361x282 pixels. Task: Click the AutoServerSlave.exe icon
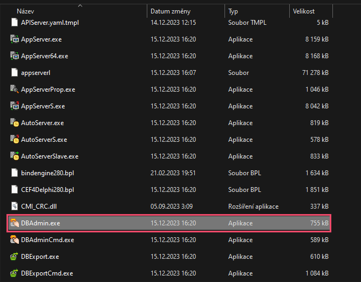(15, 156)
